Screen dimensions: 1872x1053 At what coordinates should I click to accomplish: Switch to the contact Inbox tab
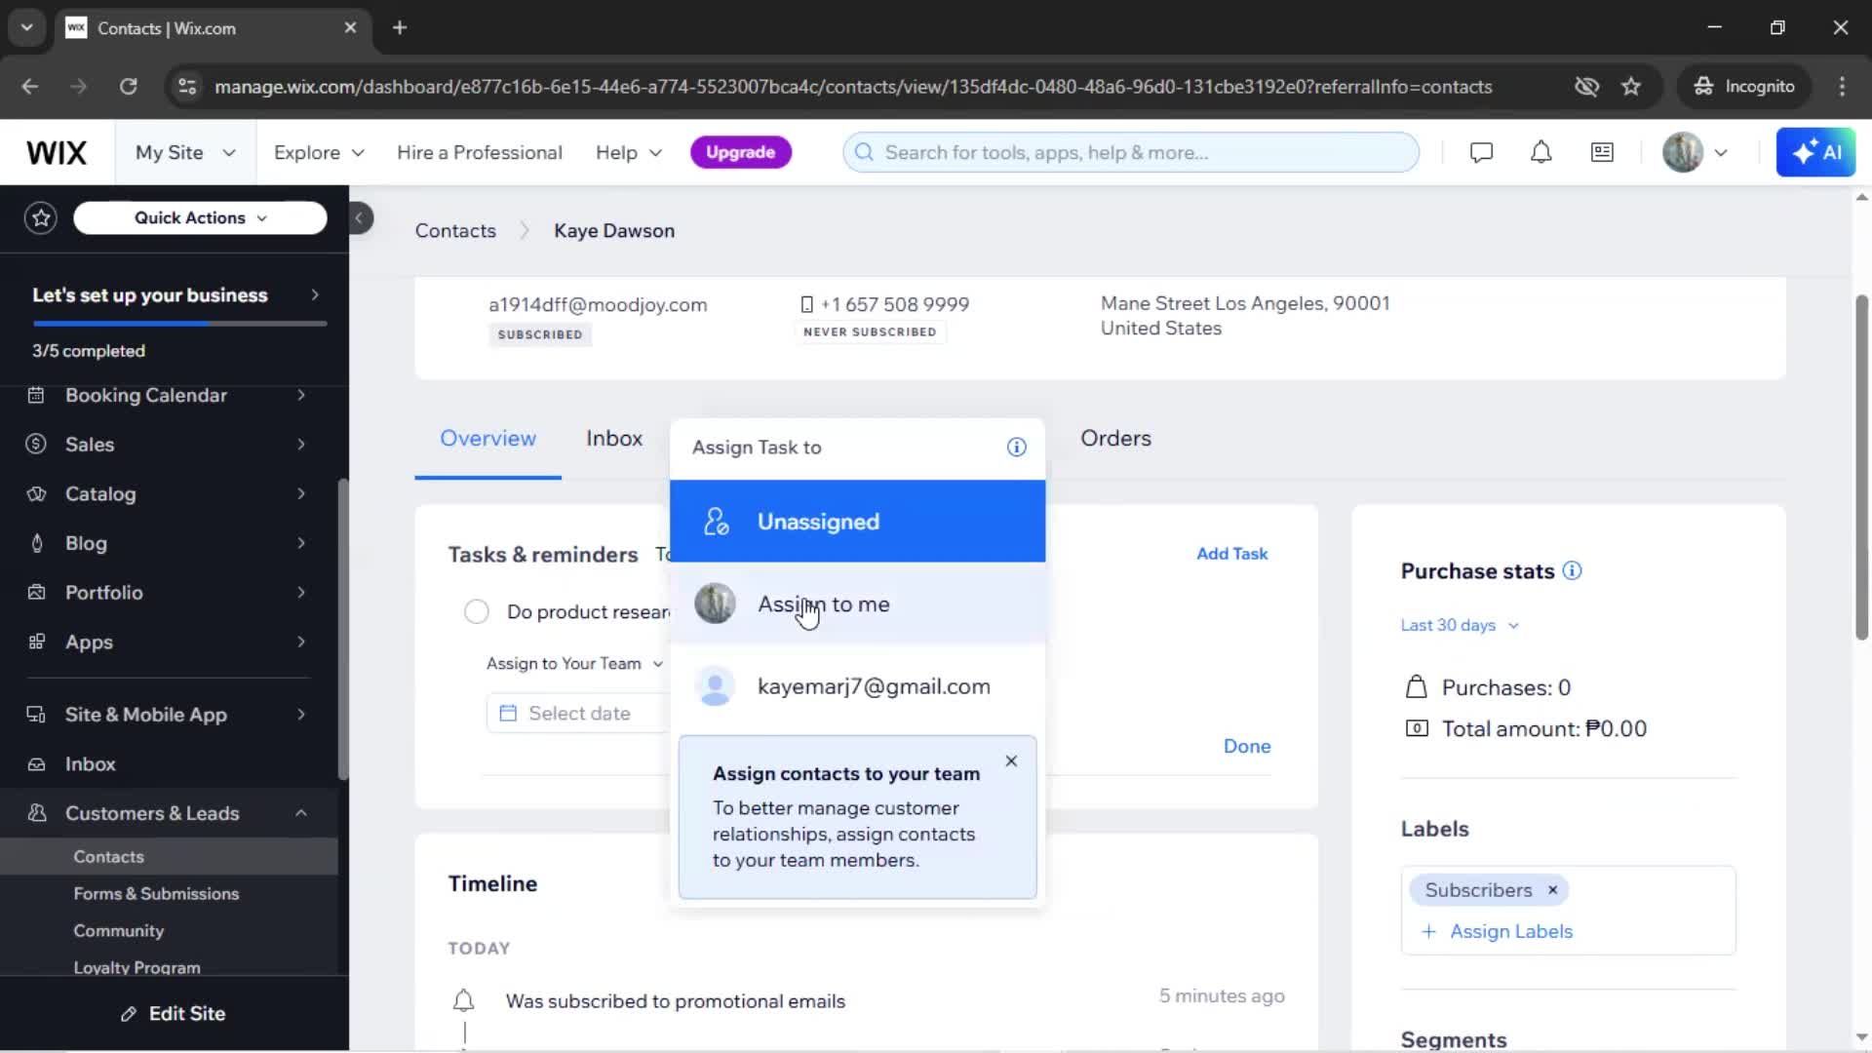coord(614,439)
